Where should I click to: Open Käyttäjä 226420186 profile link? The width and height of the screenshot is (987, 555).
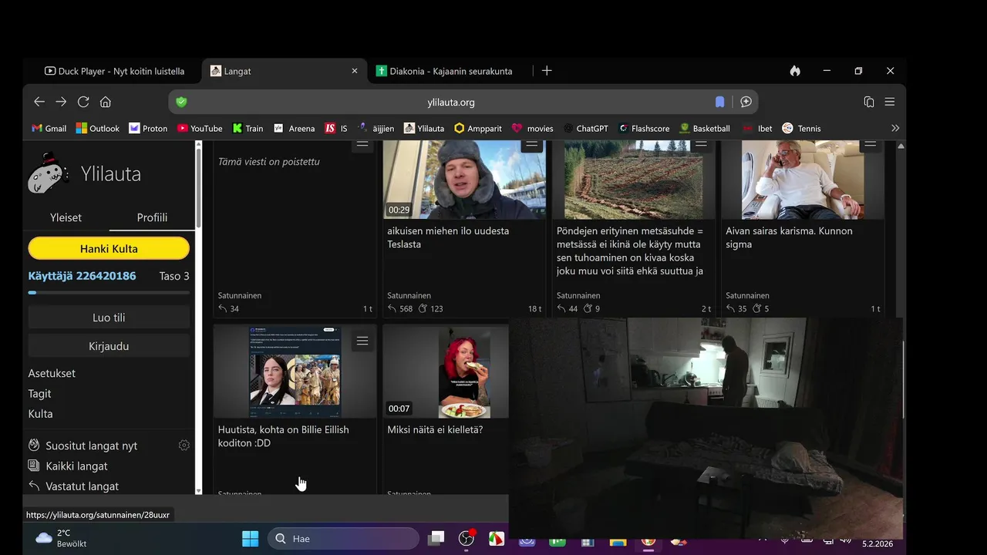tap(83, 276)
